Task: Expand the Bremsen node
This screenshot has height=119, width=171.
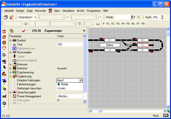Action: [x=10, y=64]
